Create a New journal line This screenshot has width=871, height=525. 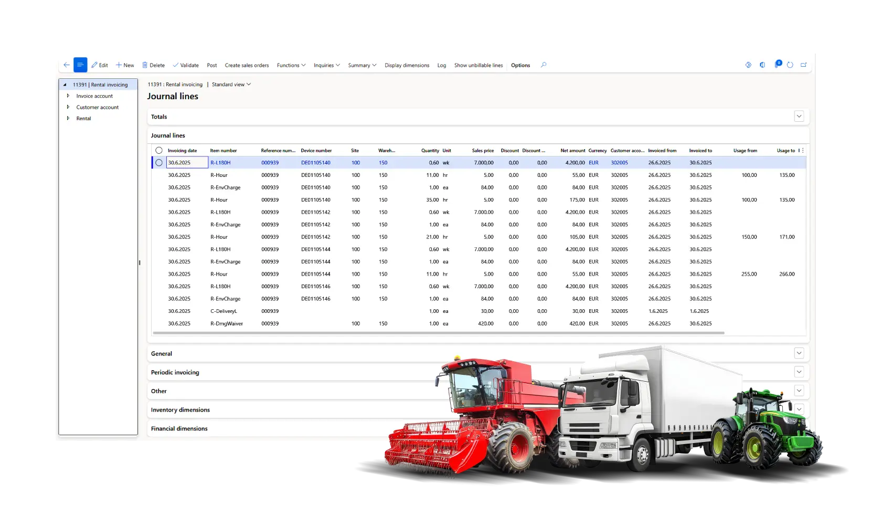[x=125, y=65]
